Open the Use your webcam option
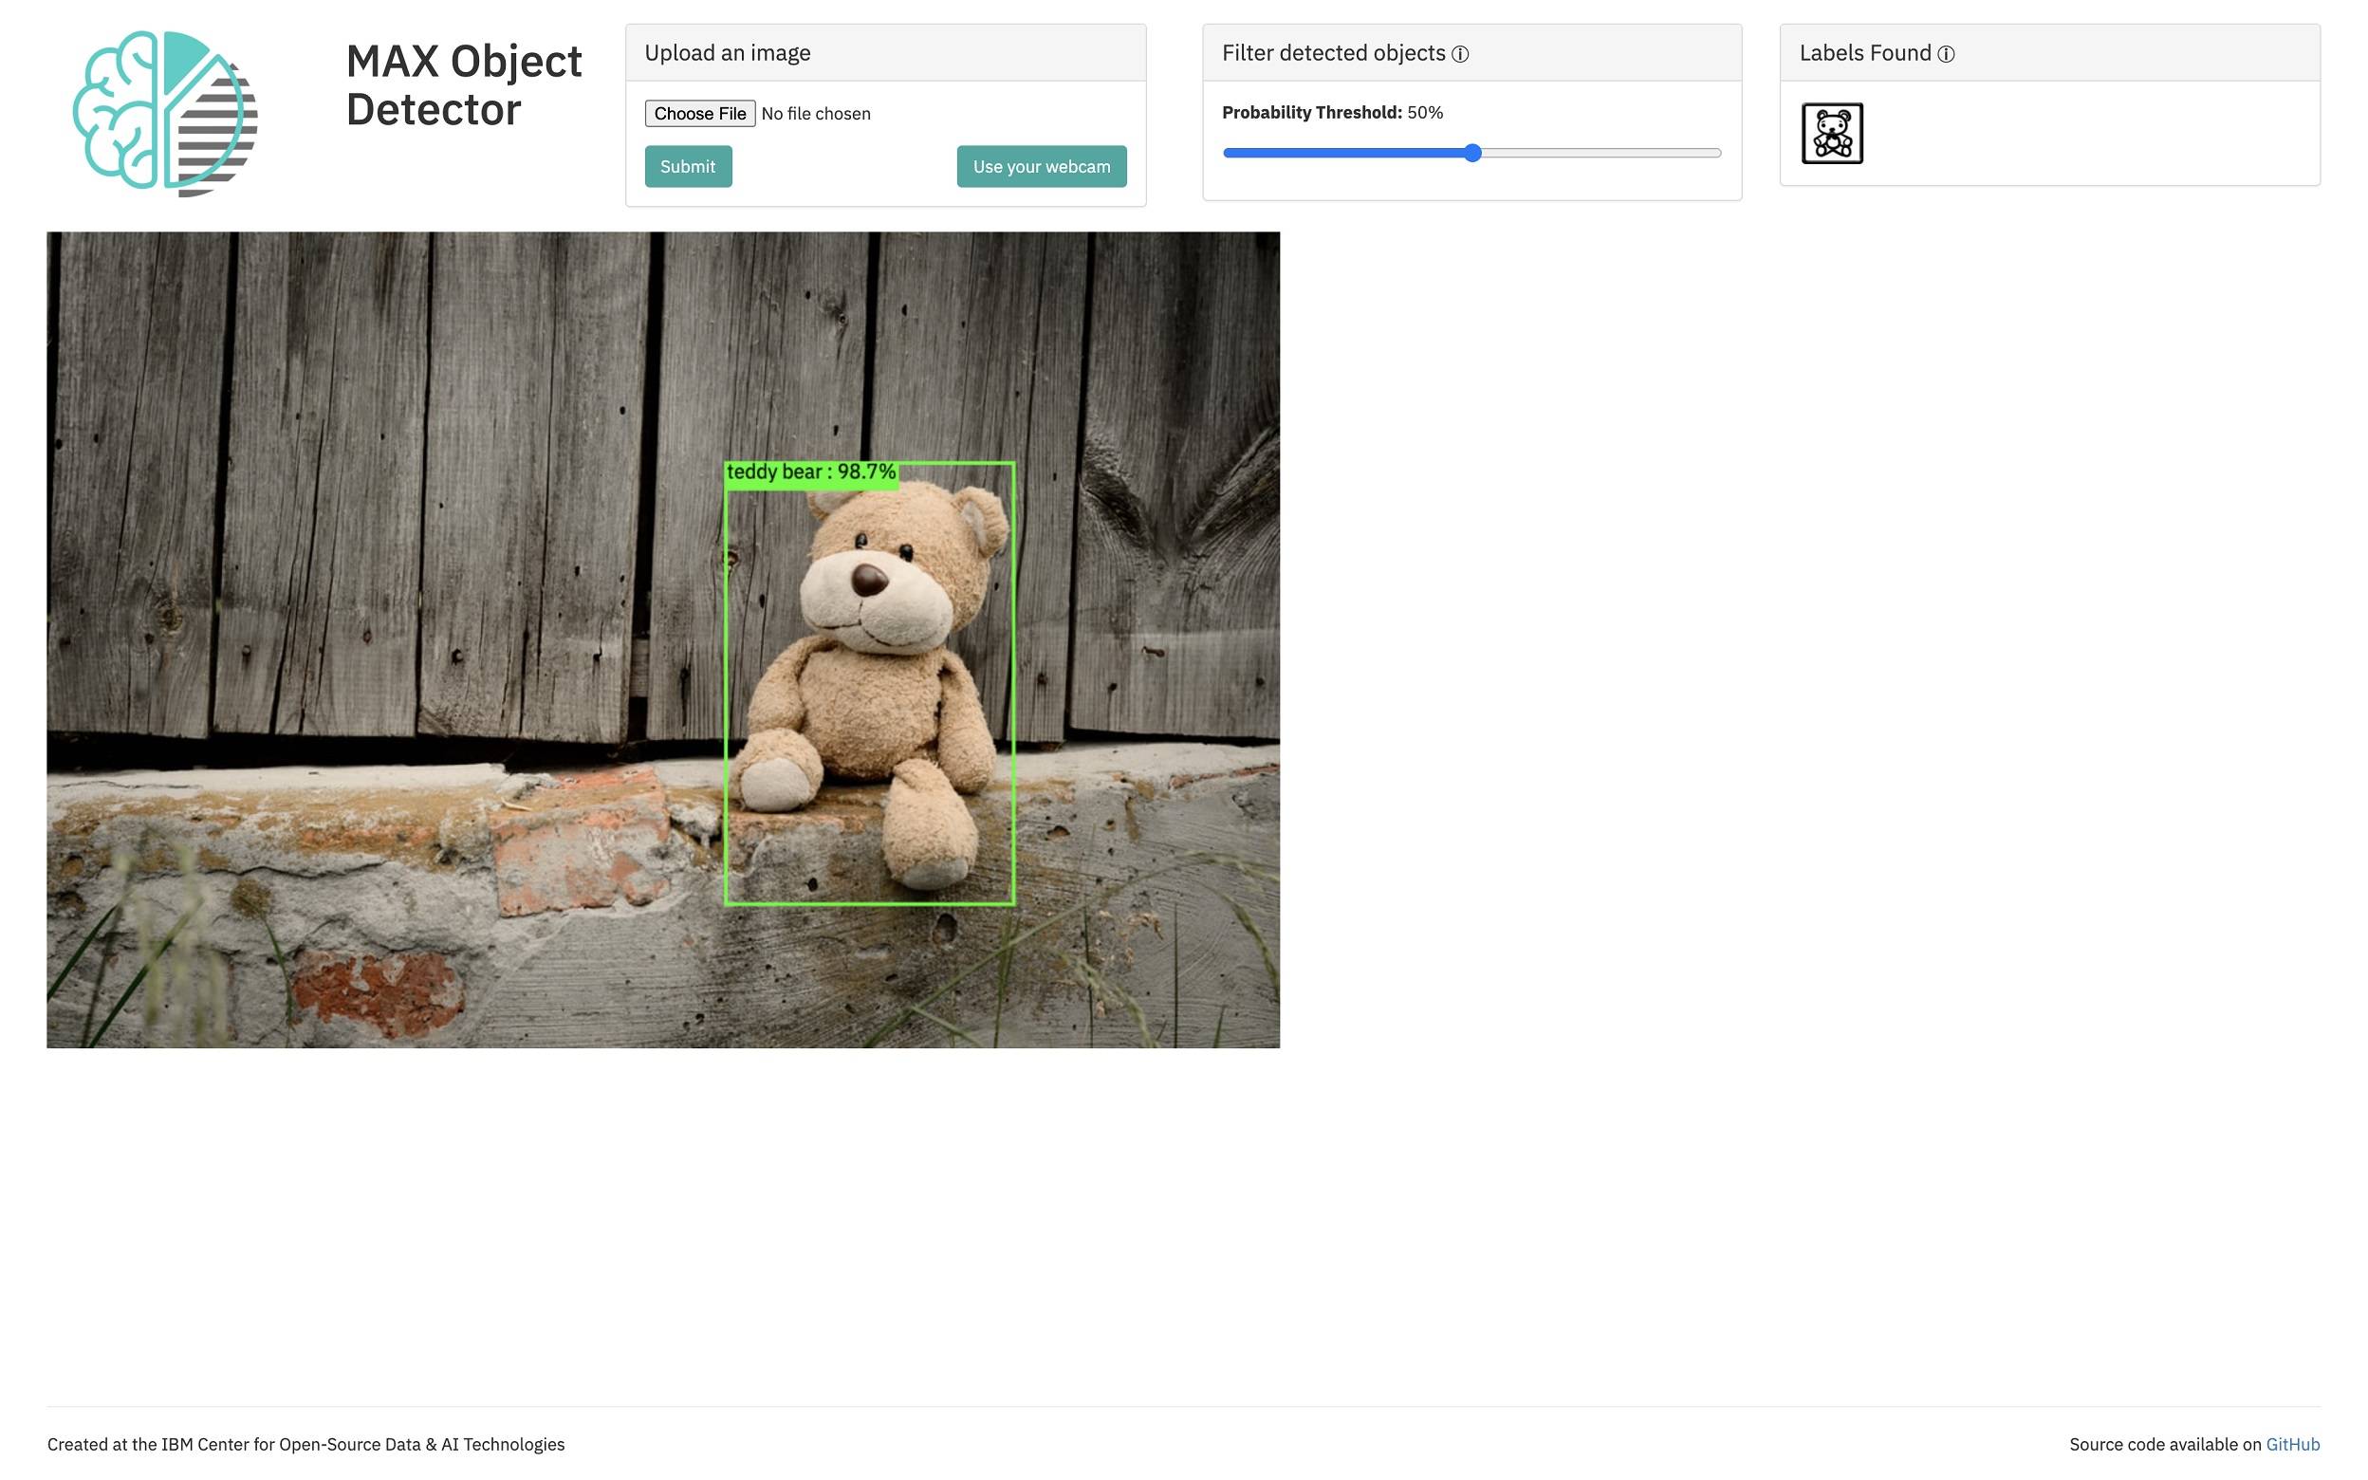The image size is (2368, 1480). 1040,166
